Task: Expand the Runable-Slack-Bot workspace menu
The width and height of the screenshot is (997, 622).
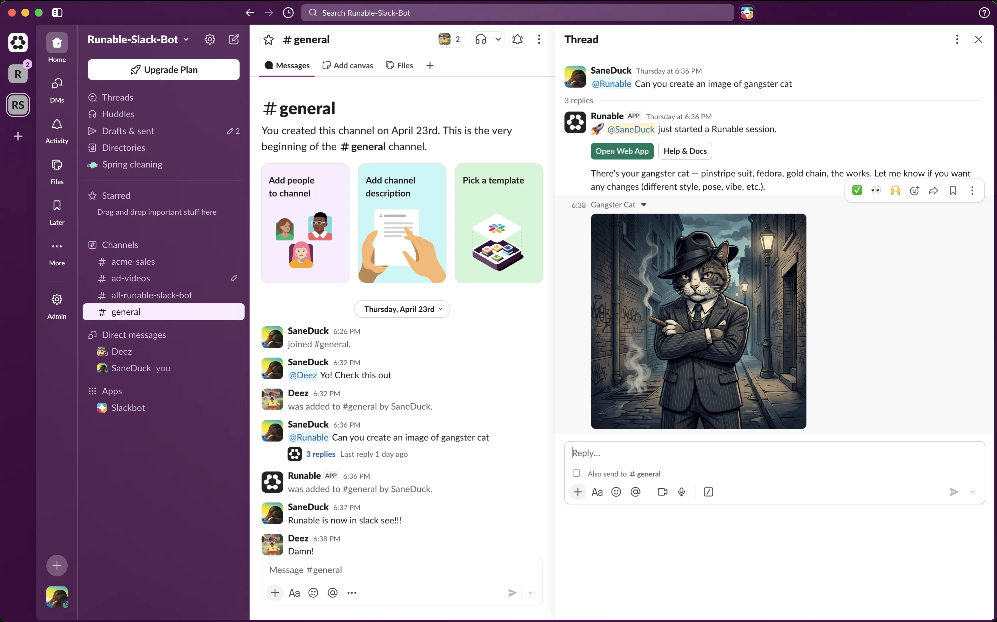Action: pos(138,40)
